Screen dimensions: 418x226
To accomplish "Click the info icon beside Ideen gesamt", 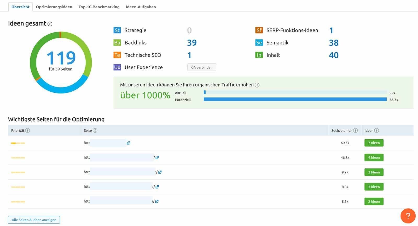I will coord(50,24).
